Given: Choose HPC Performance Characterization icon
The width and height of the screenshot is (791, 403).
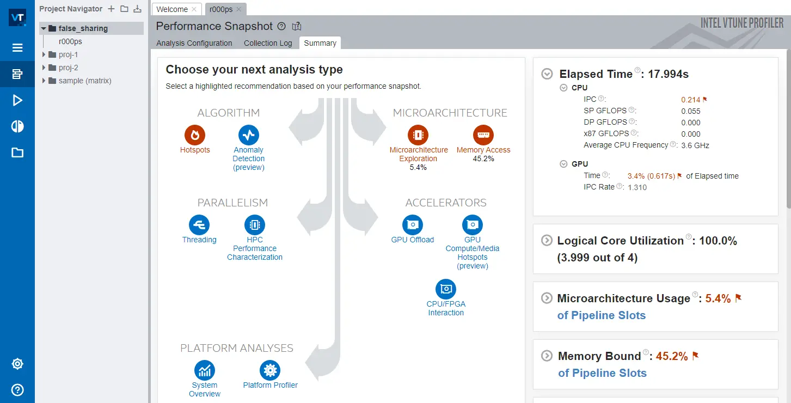Looking at the screenshot, I should (x=255, y=224).
